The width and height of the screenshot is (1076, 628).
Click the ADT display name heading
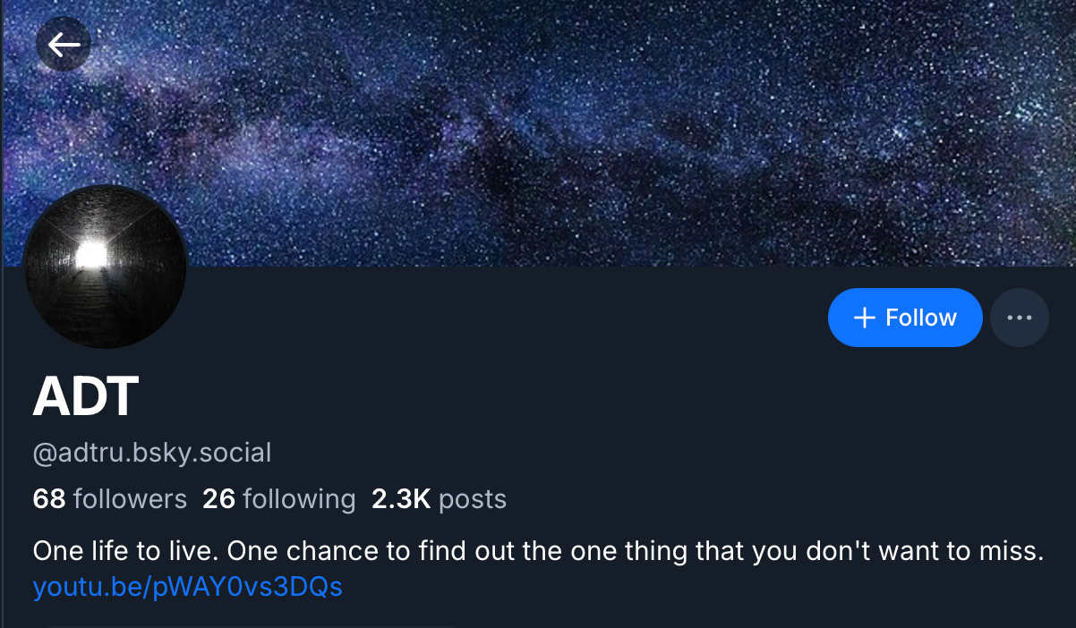(86, 396)
